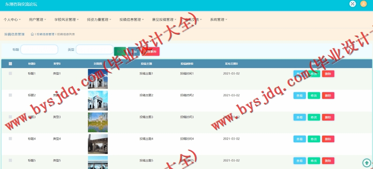Click 修改 button for 标题5 row
Viewport: 373px width, 169px height.
click(314, 161)
